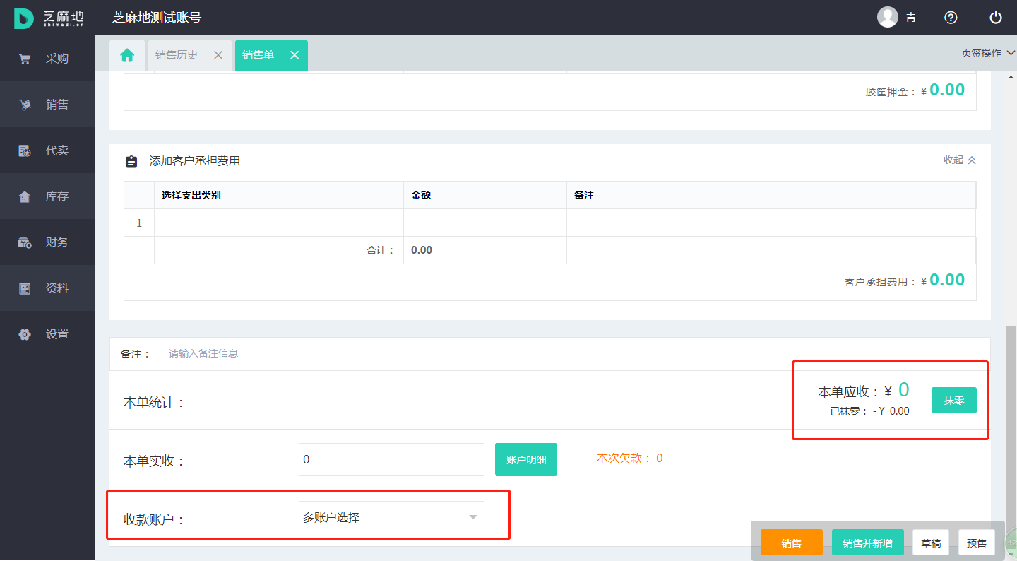
Task: Open 财务 menu in sidebar
Action: [x=47, y=242]
